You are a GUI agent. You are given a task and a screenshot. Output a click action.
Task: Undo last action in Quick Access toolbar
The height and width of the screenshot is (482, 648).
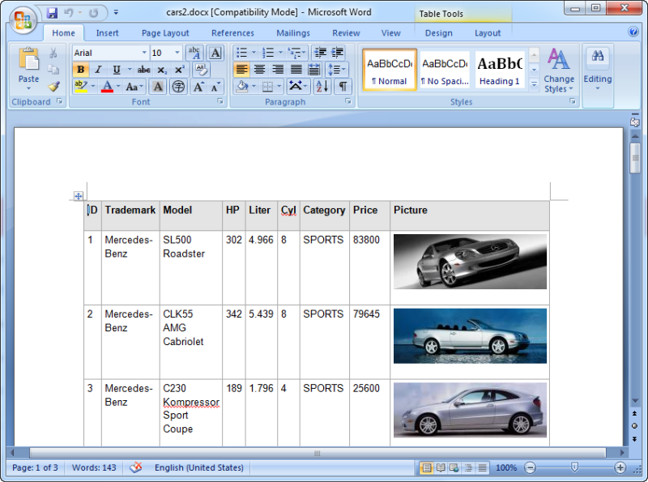click(x=68, y=13)
